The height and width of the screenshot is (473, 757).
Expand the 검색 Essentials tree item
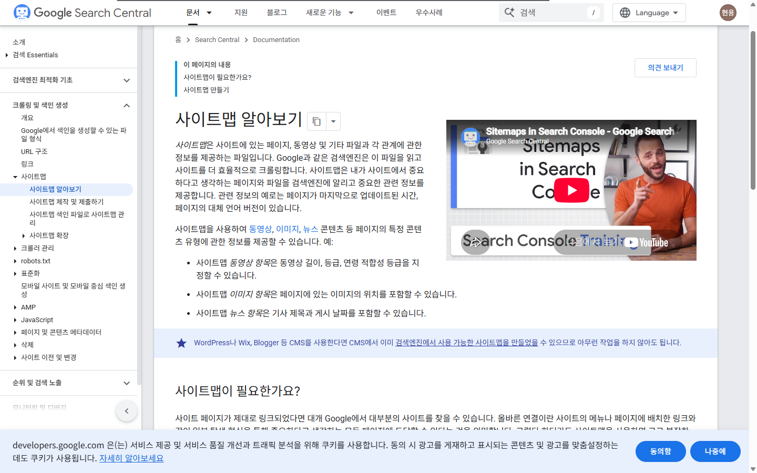(x=6, y=55)
